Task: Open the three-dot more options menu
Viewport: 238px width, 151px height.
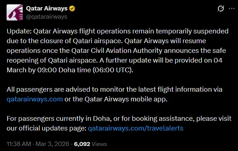Action: (226, 9)
